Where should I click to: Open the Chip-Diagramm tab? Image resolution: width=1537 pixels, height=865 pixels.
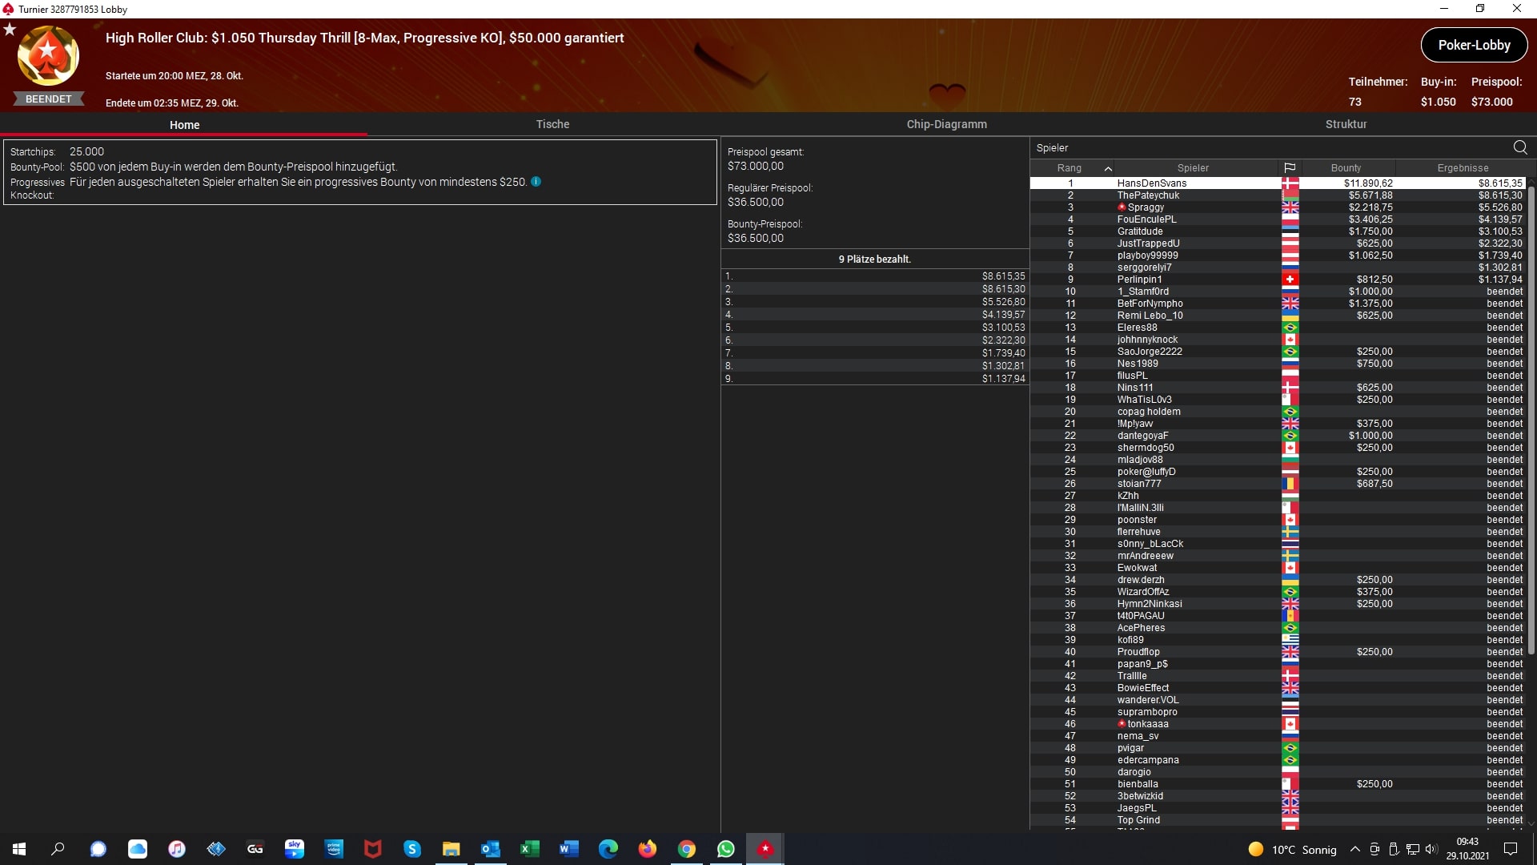click(946, 124)
